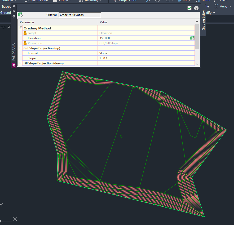Open the Surfaces dropdown menu
234x225 pixels.
pyautogui.click(x=8, y=1)
